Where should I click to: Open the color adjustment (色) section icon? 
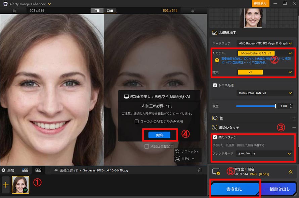215,118
